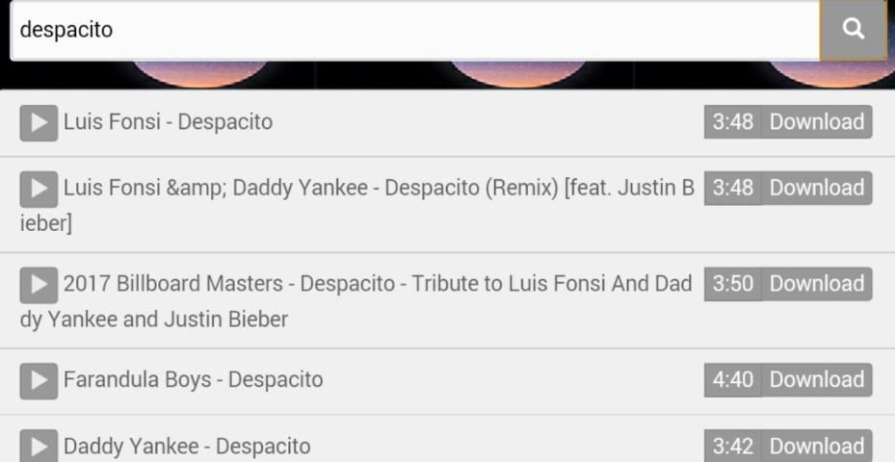Download Daddy Yankee - Despacito

coord(817,446)
